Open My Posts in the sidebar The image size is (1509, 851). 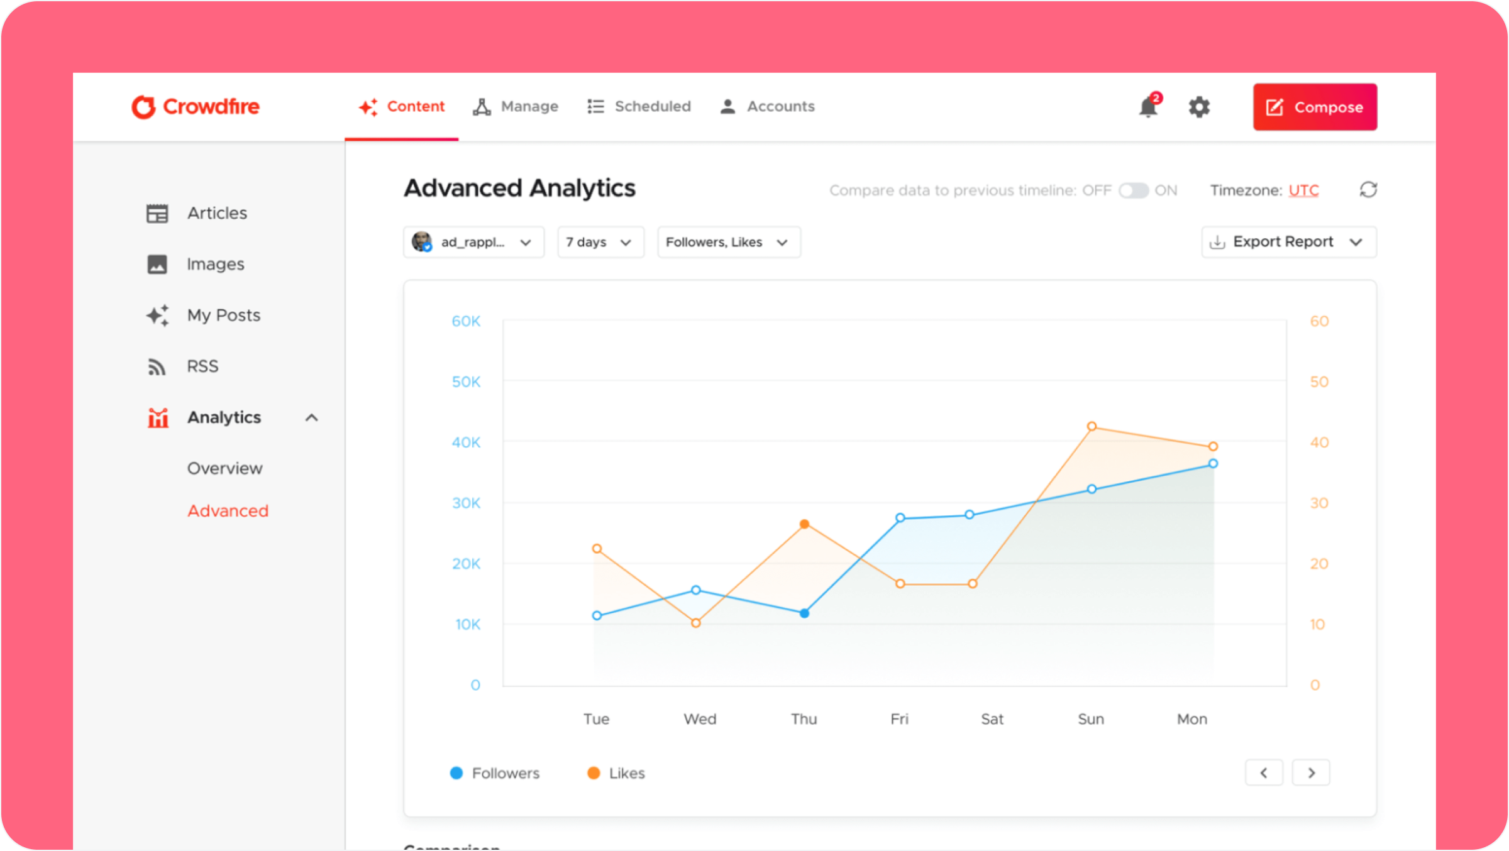pos(223,315)
